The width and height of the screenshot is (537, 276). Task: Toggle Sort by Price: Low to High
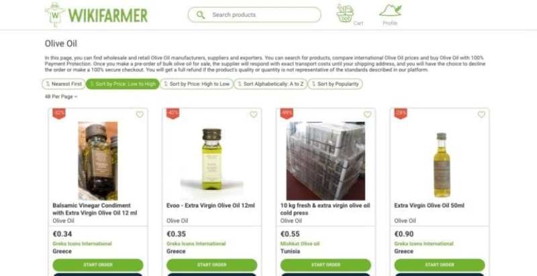click(123, 84)
